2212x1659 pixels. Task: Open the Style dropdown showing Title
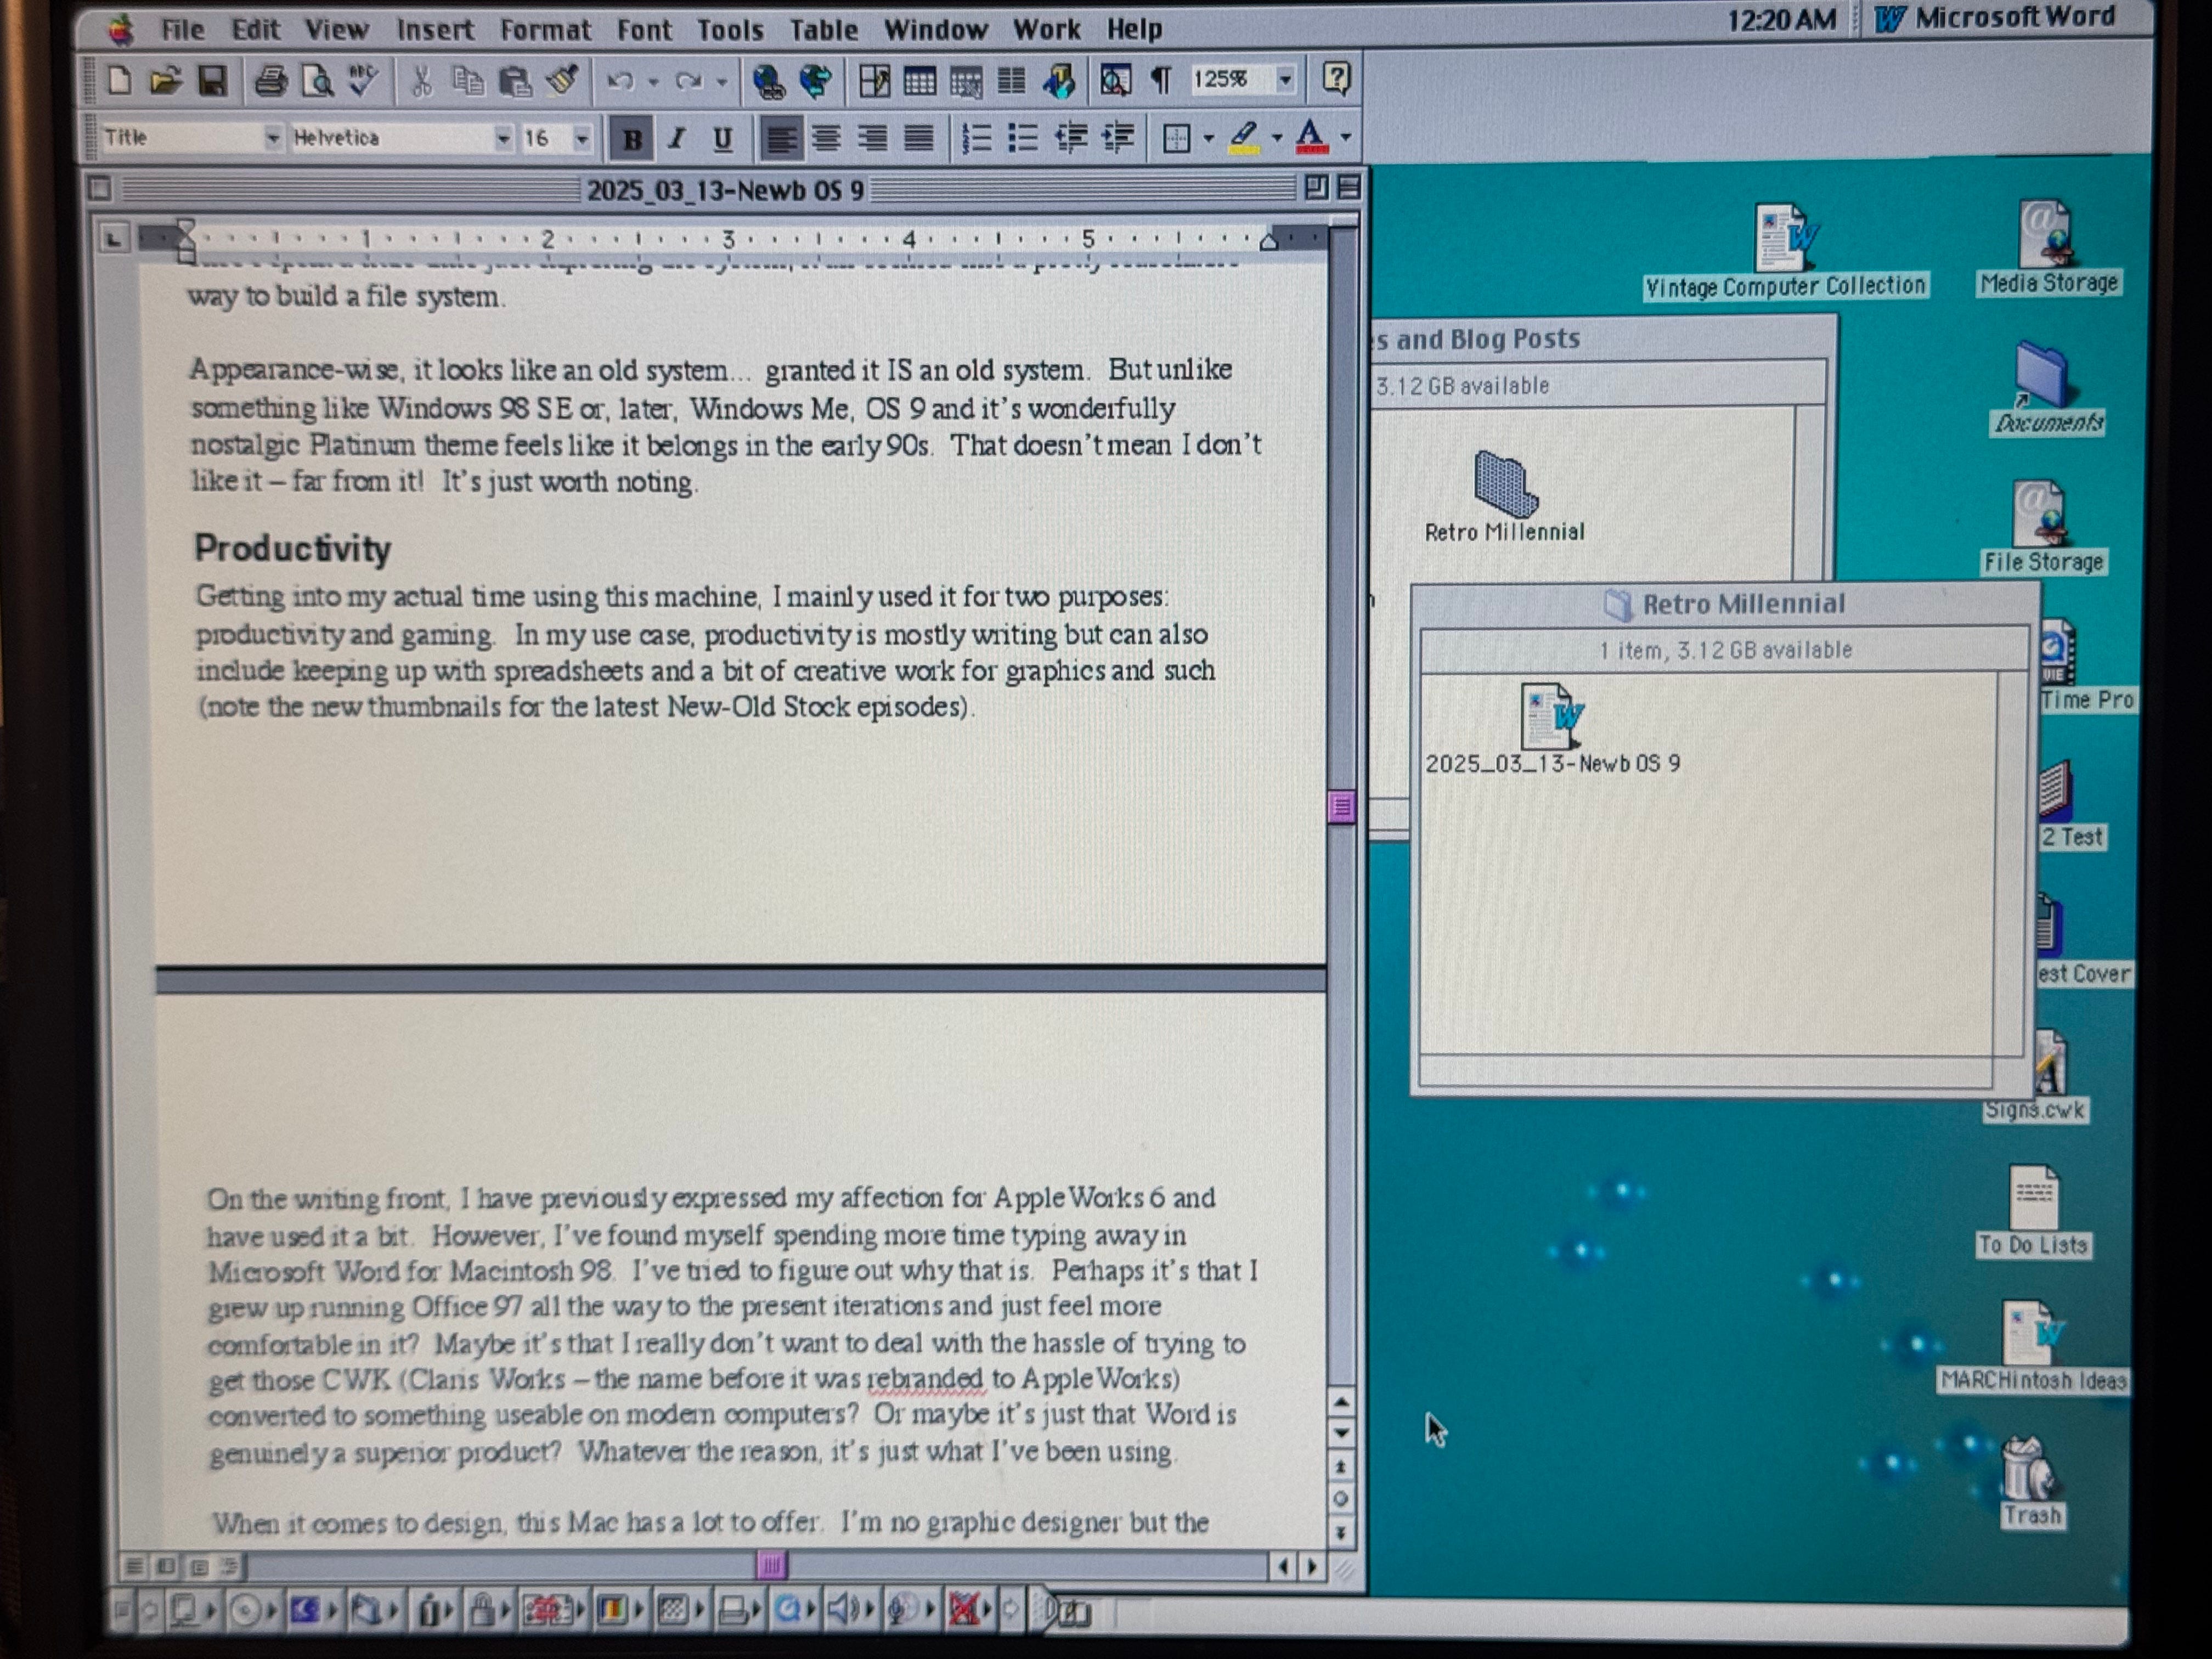tap(272, 138)
